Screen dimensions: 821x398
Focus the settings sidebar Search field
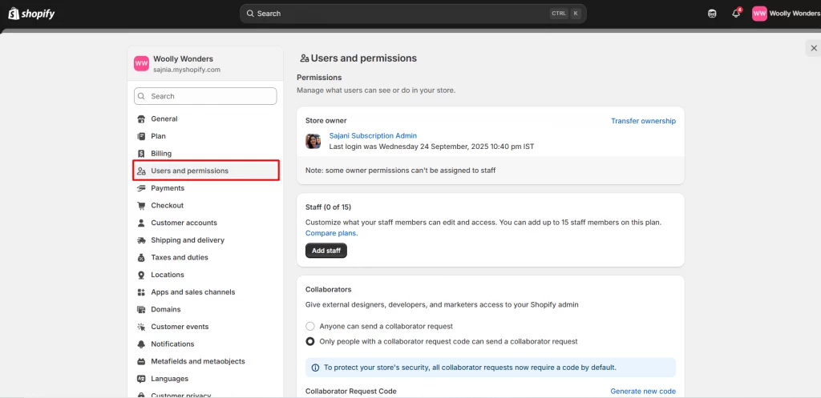pos(205,96)
